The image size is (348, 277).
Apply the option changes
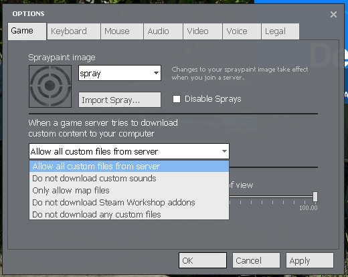tap(310, 260)
